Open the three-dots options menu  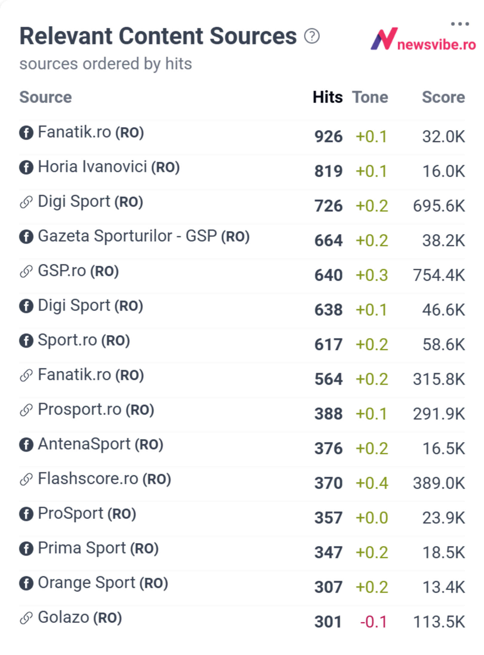click(x=460, y=24)
